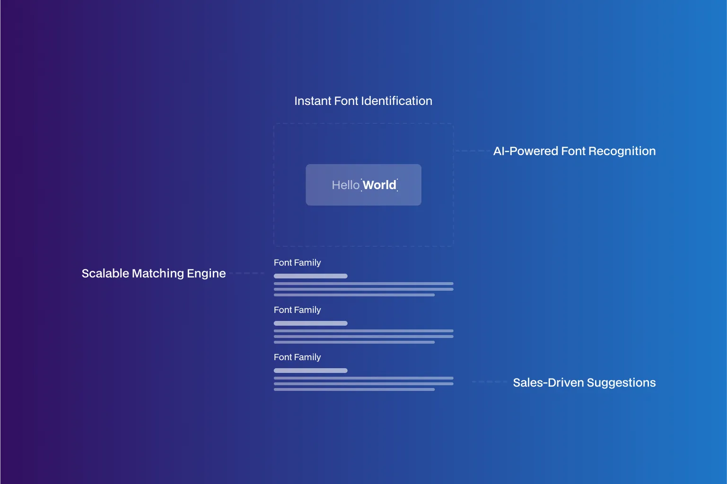Click the 'AI-Powered Font Recognition' label
Viewport: 727px width, 484px height.
[574, 151]
